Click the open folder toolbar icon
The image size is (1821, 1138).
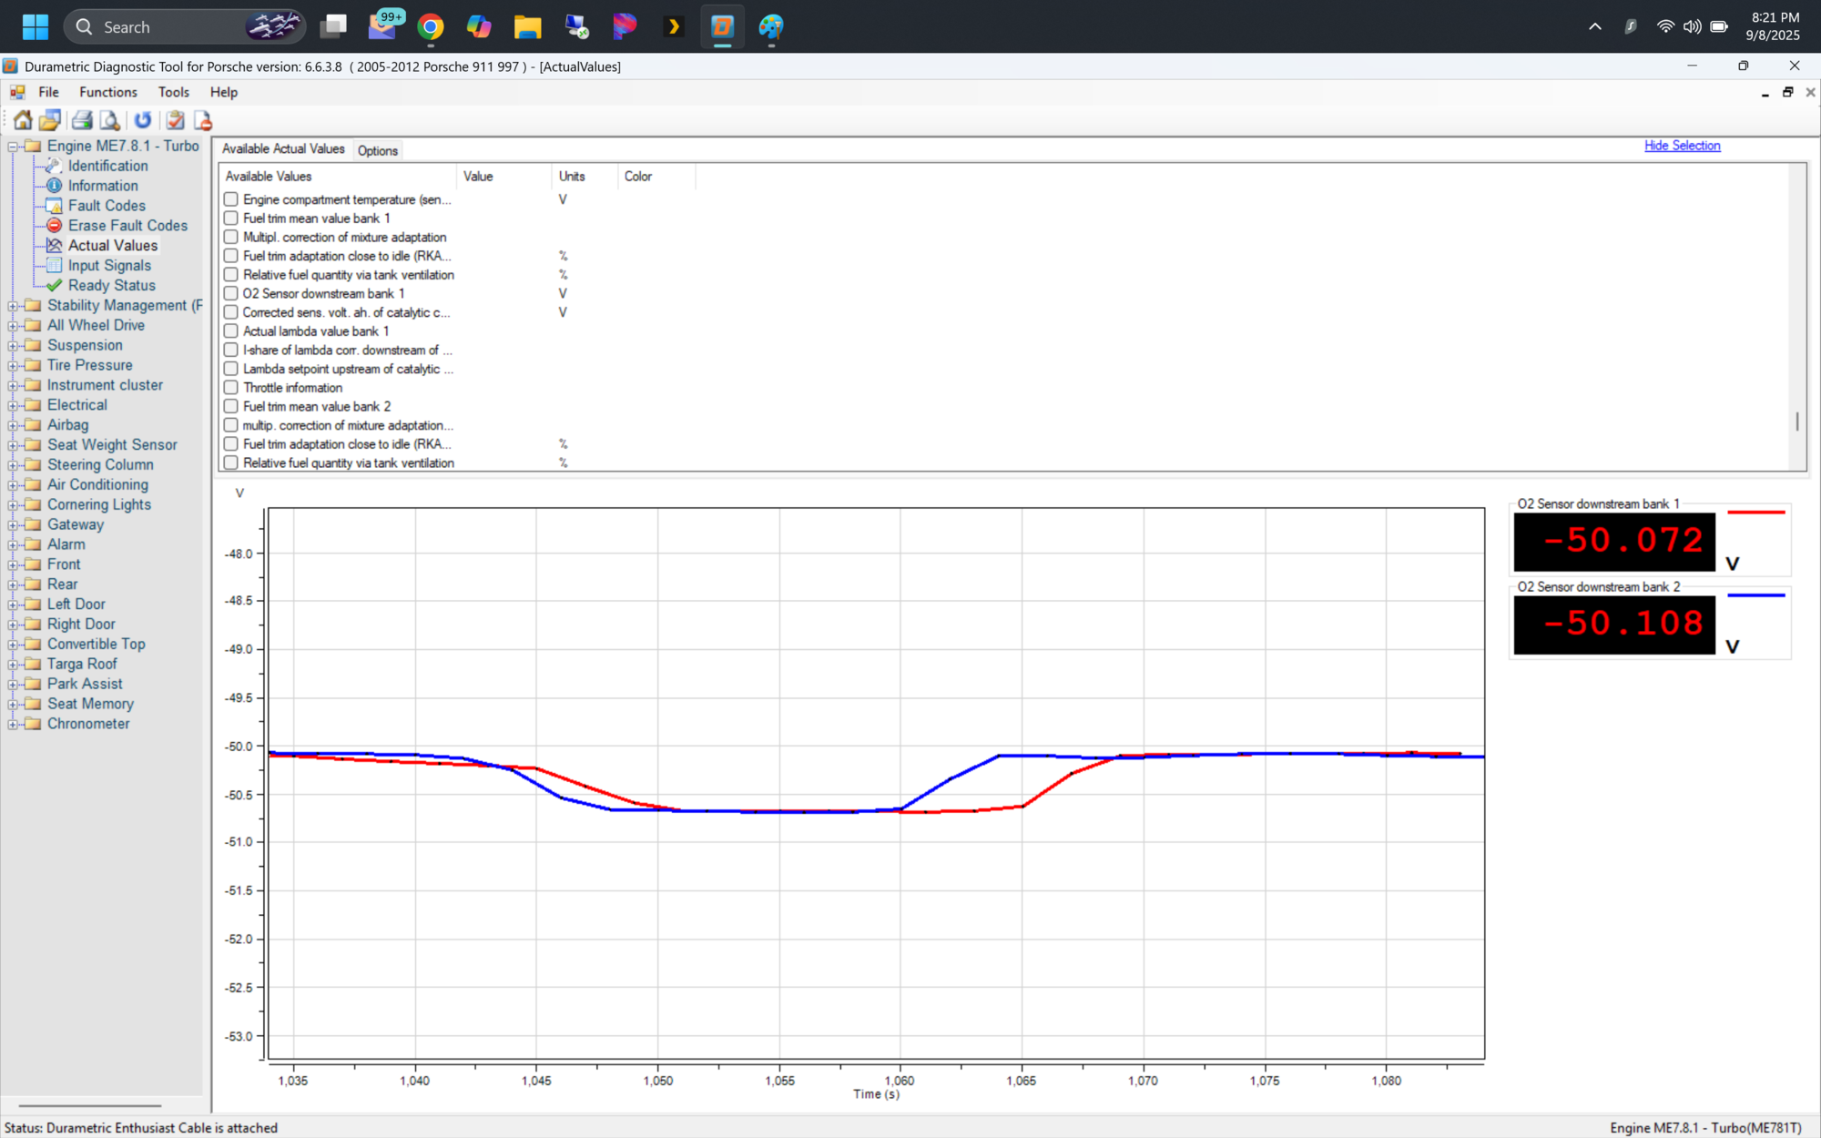tap(50, 120)
